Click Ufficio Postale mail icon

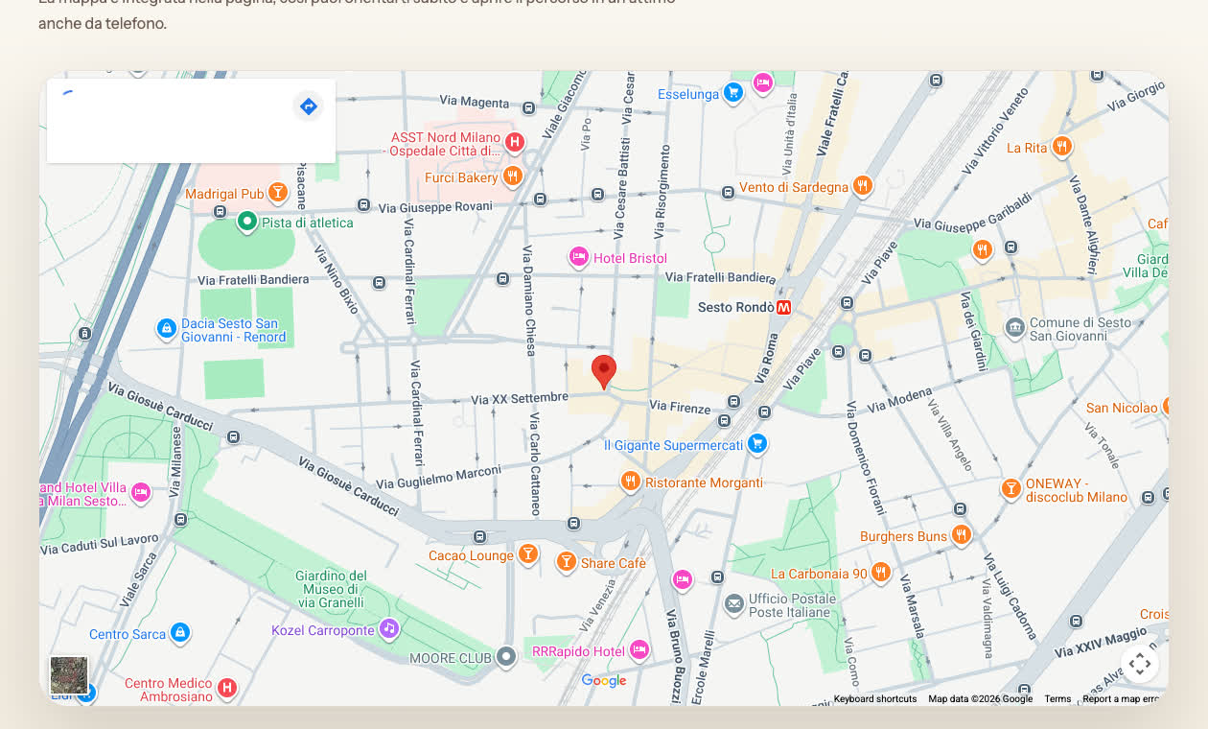point(733,603)
